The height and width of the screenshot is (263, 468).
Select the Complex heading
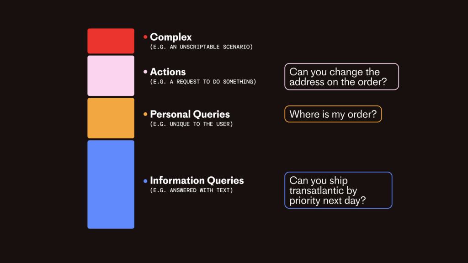pos(171,37)
